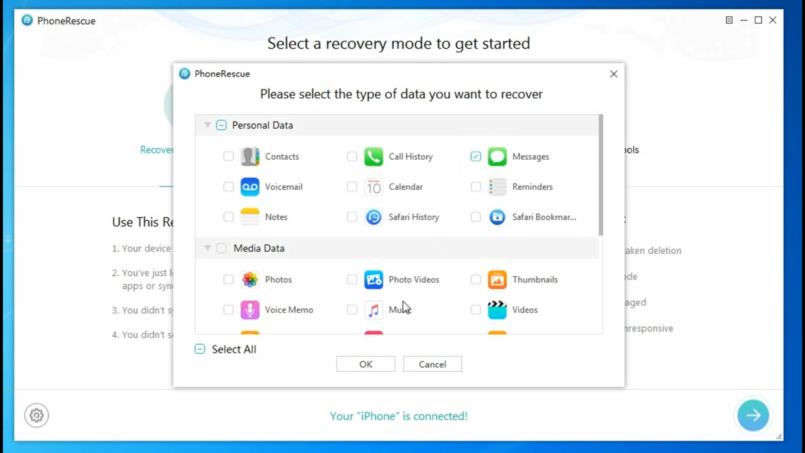
Task: Click the blue next arrow button
Action: (753, 415)
